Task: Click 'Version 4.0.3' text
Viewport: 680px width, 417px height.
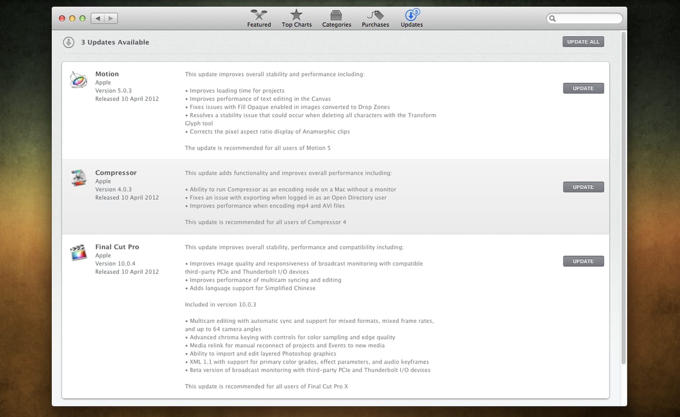Action: 113,189
